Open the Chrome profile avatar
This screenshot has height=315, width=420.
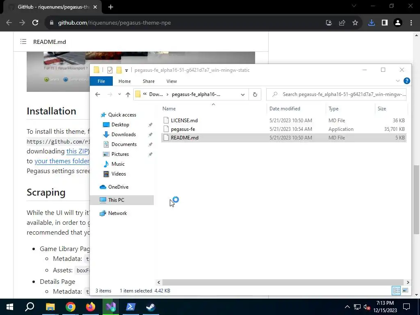398,23
